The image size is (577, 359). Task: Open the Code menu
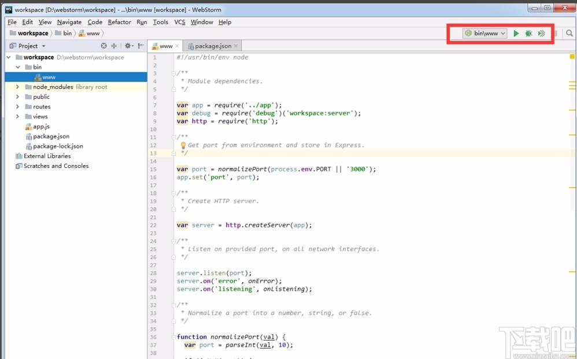tap(95, 22)
